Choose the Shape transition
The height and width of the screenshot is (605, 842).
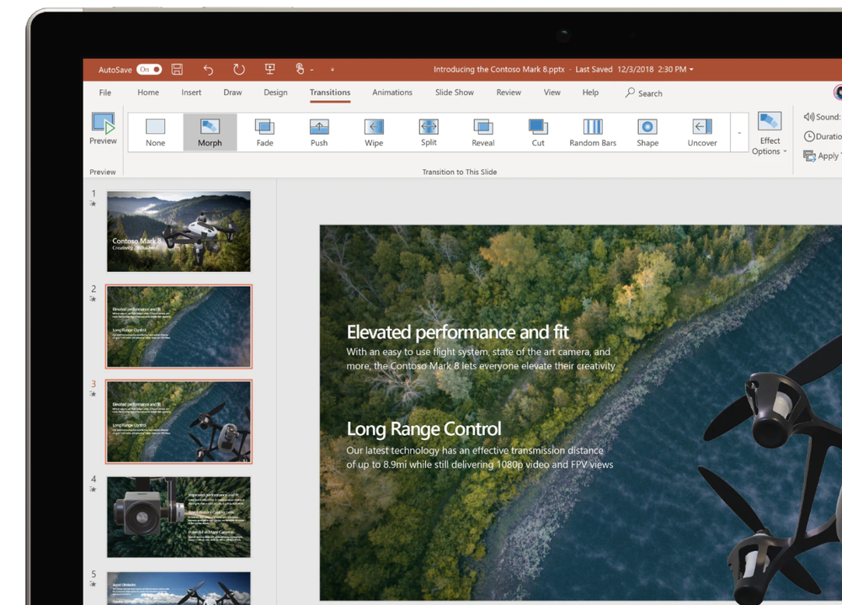coord(647,130)
